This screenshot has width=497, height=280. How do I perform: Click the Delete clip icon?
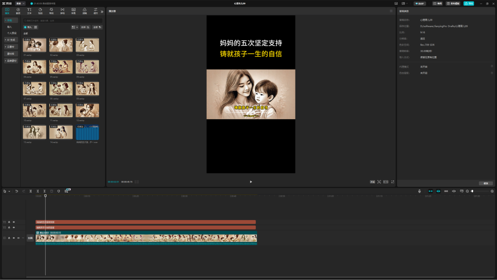click(x=52, y=191)
